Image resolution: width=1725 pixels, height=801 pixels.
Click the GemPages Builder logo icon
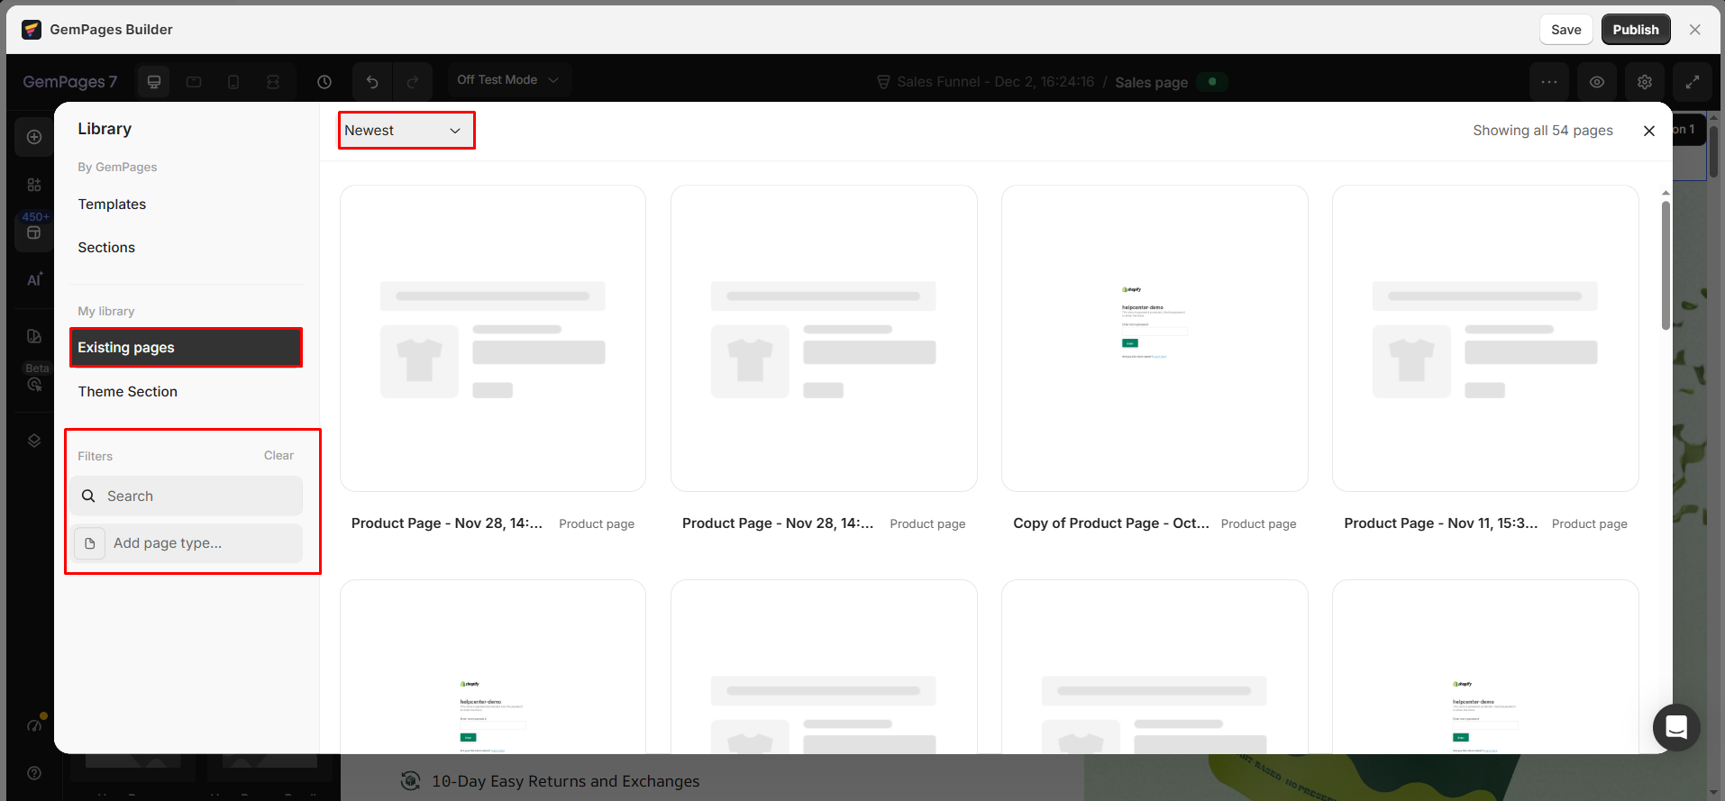pyautogui.click(x=32, y=30)
